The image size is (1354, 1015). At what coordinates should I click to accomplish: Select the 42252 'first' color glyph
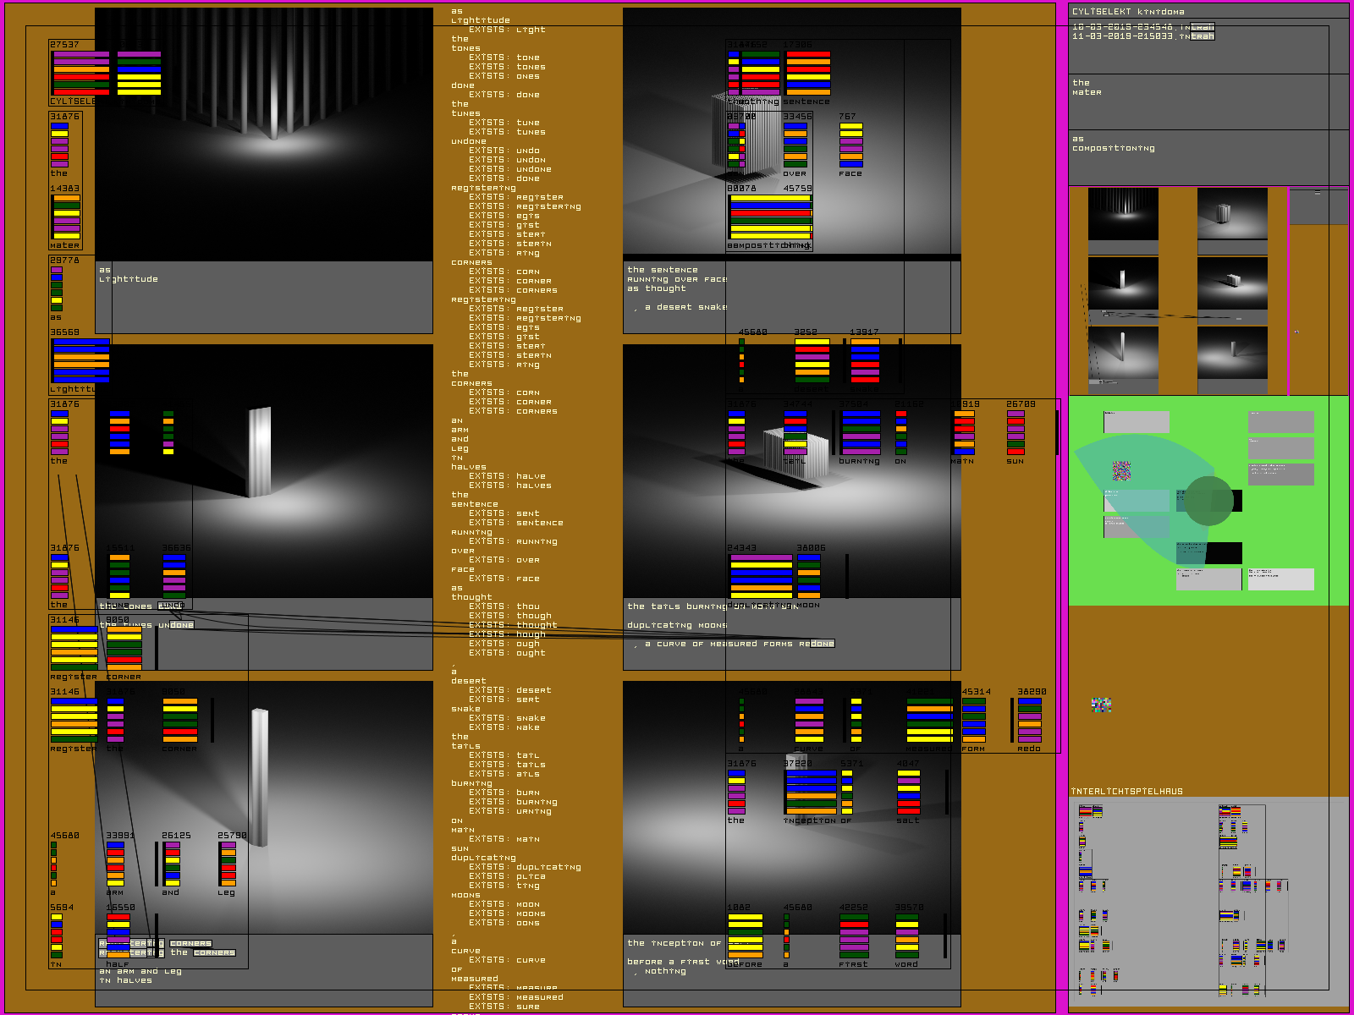point(854,935)
